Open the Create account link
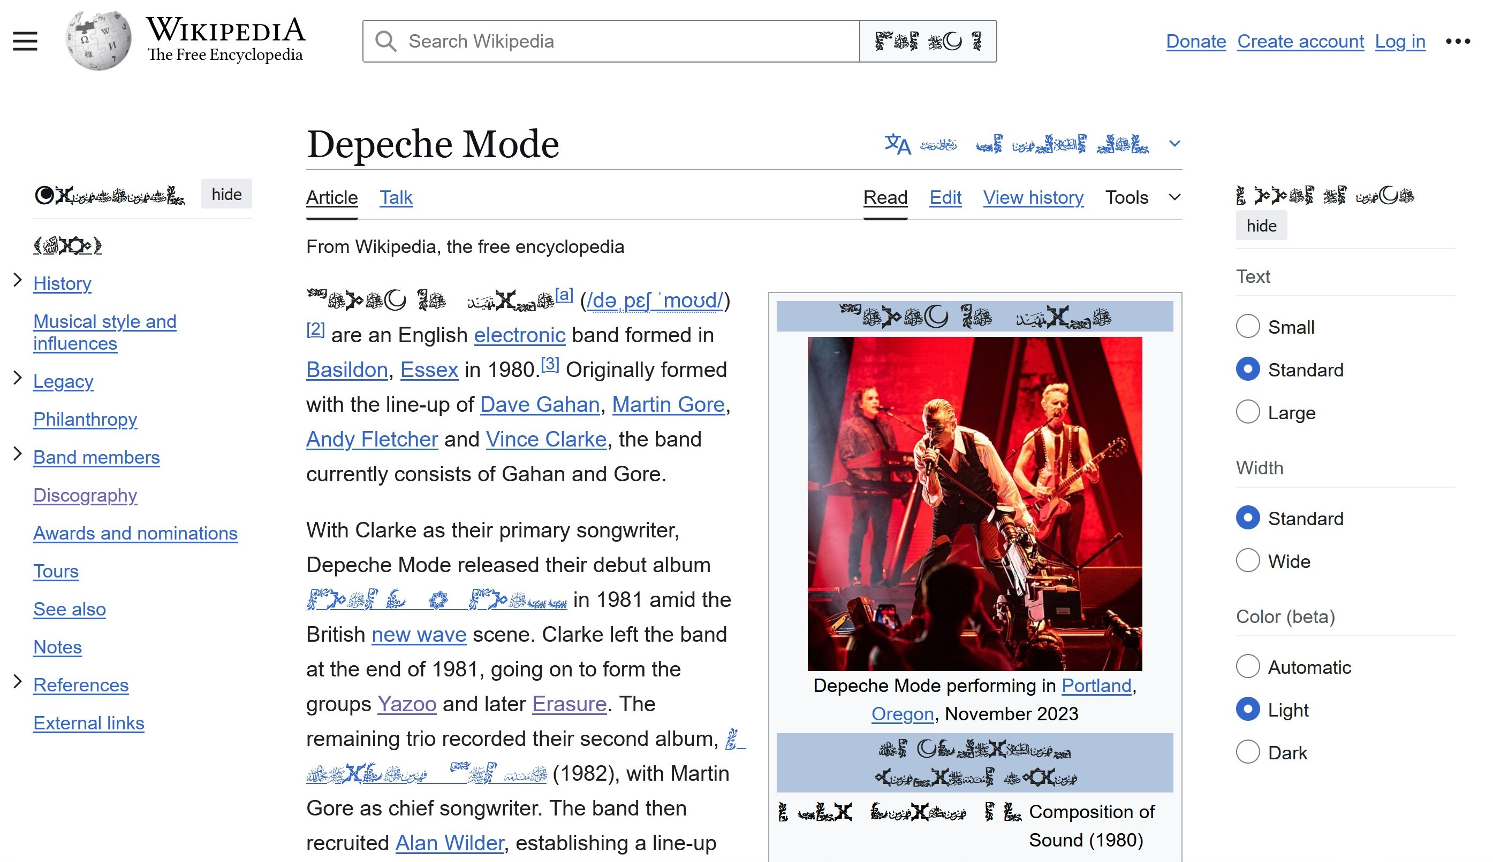The image size is (1493, 862). coord(1300,41)
